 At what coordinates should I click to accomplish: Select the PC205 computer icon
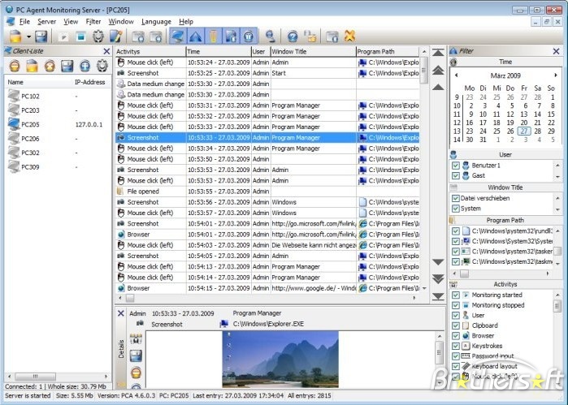pos(14,124)
